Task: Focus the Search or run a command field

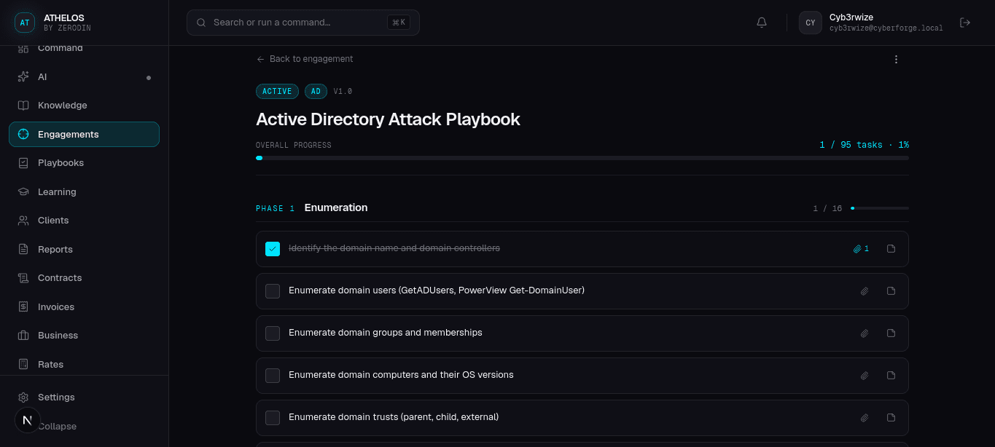Action: click(303, 23)
